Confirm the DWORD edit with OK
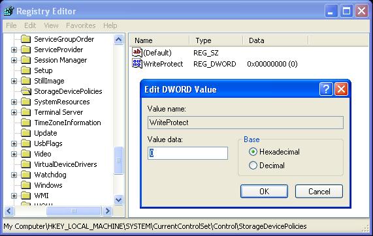Image resolution: width=373 pixels, height=236 pixels. [264, 192]
